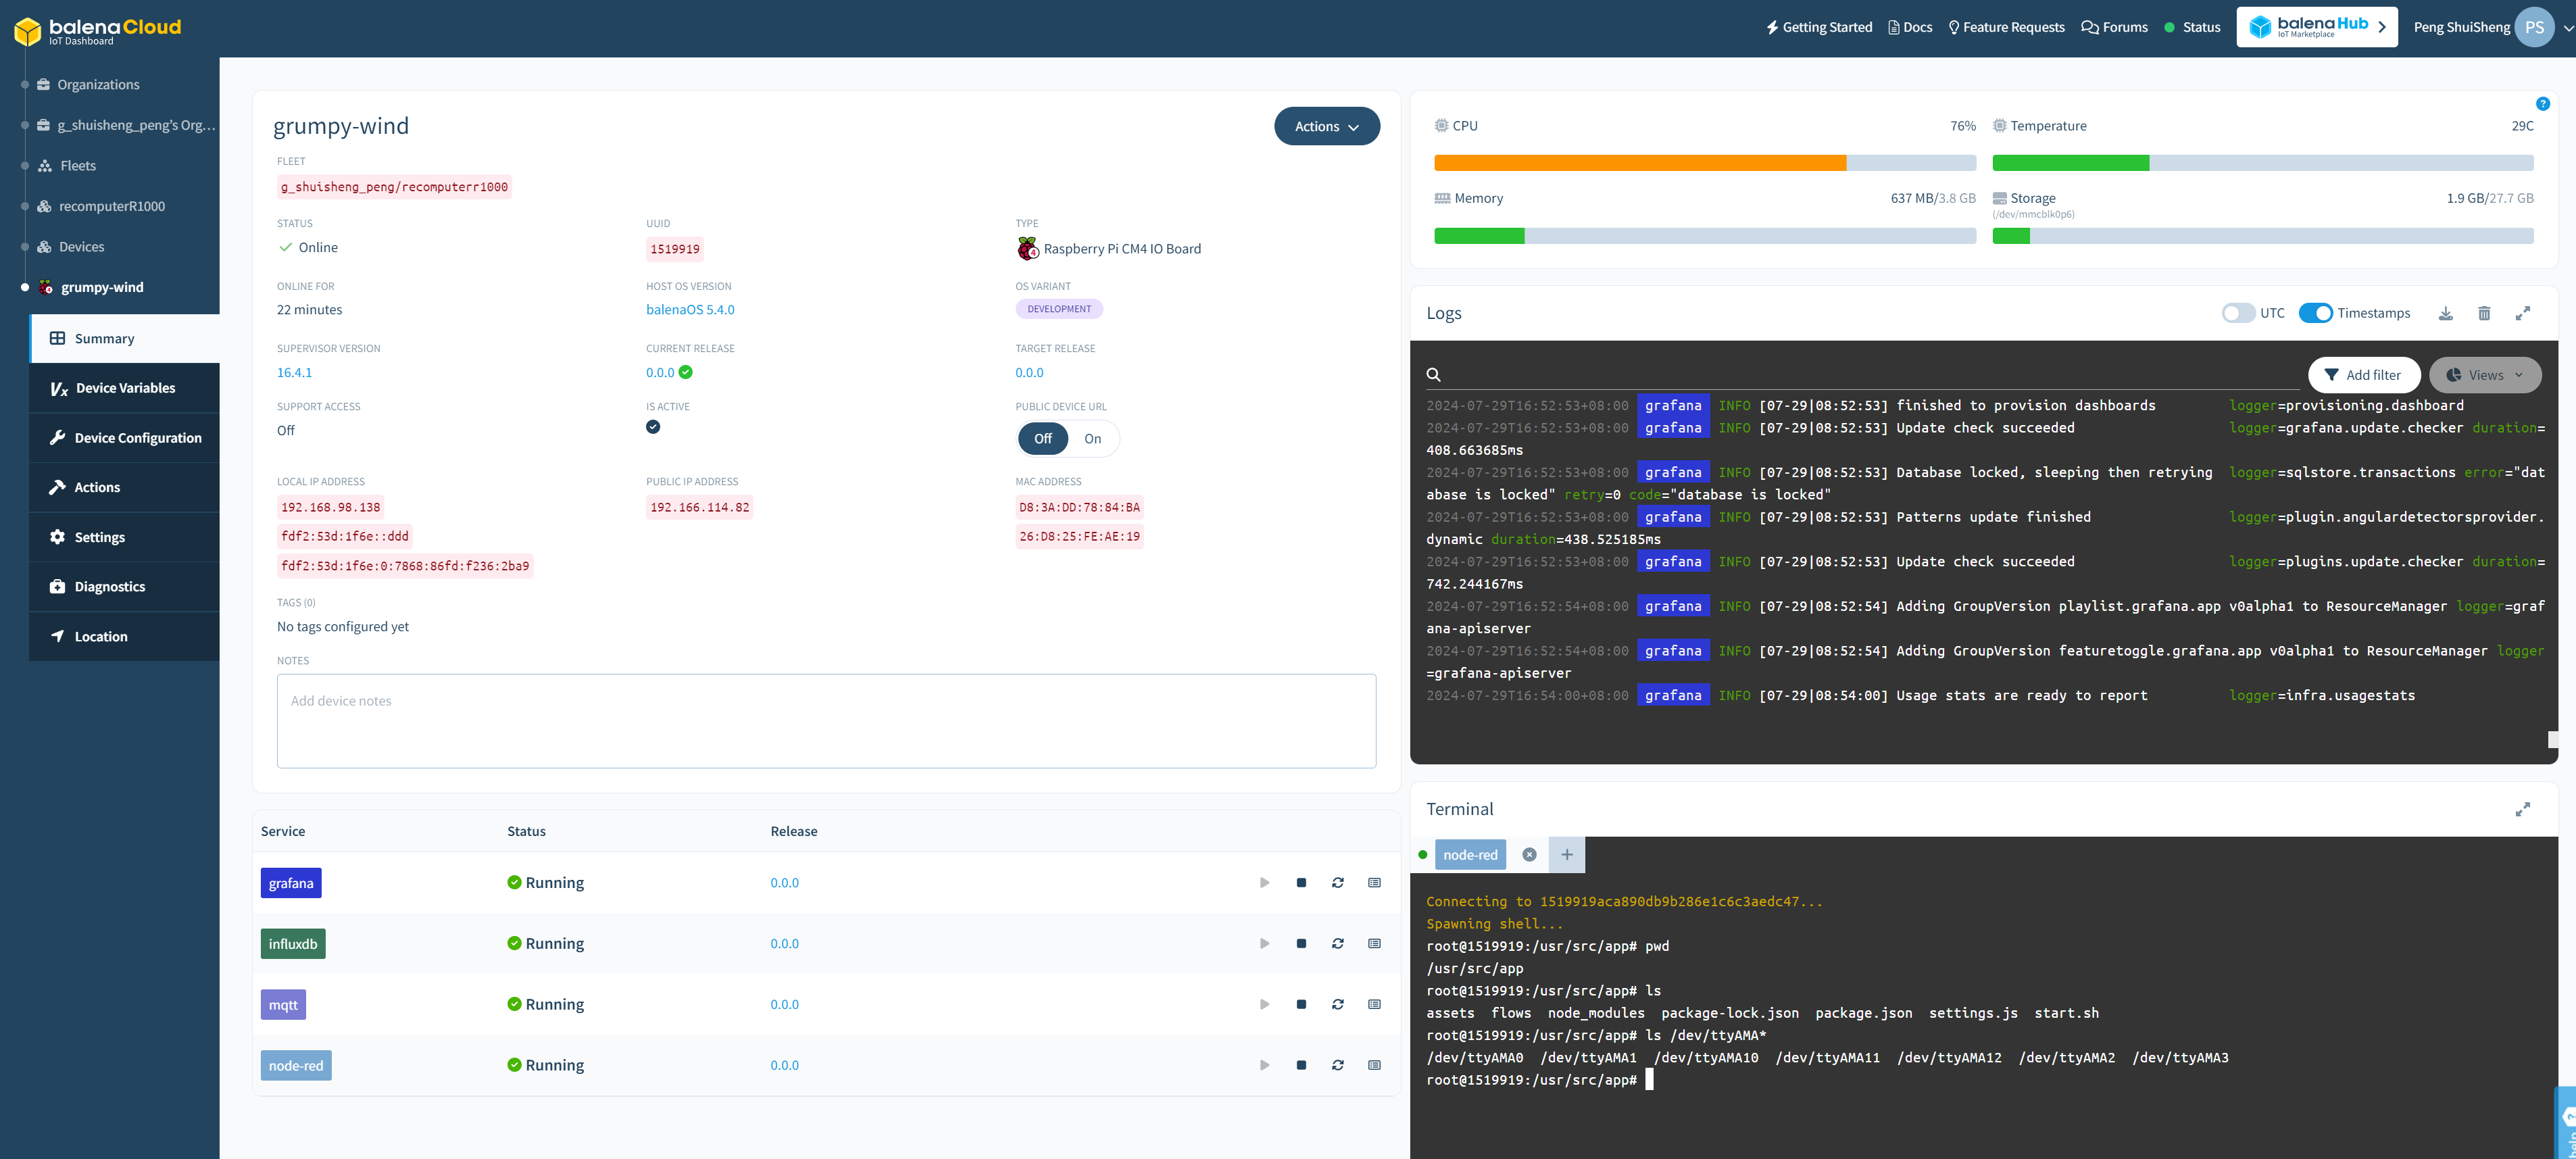2576x1159 pixels.
Task: Start the grafana service with play icon
Action: tap(1264, 883)
